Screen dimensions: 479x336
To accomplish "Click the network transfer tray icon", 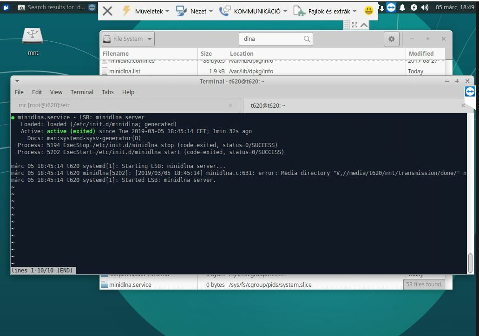I will (381, 7).
